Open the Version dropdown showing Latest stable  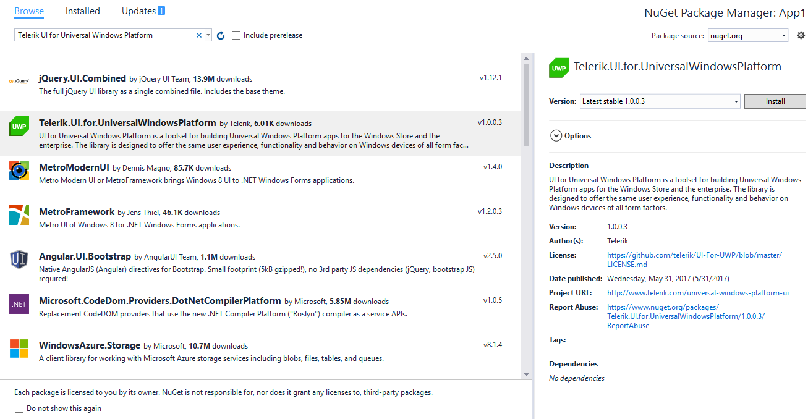point(660,101)
